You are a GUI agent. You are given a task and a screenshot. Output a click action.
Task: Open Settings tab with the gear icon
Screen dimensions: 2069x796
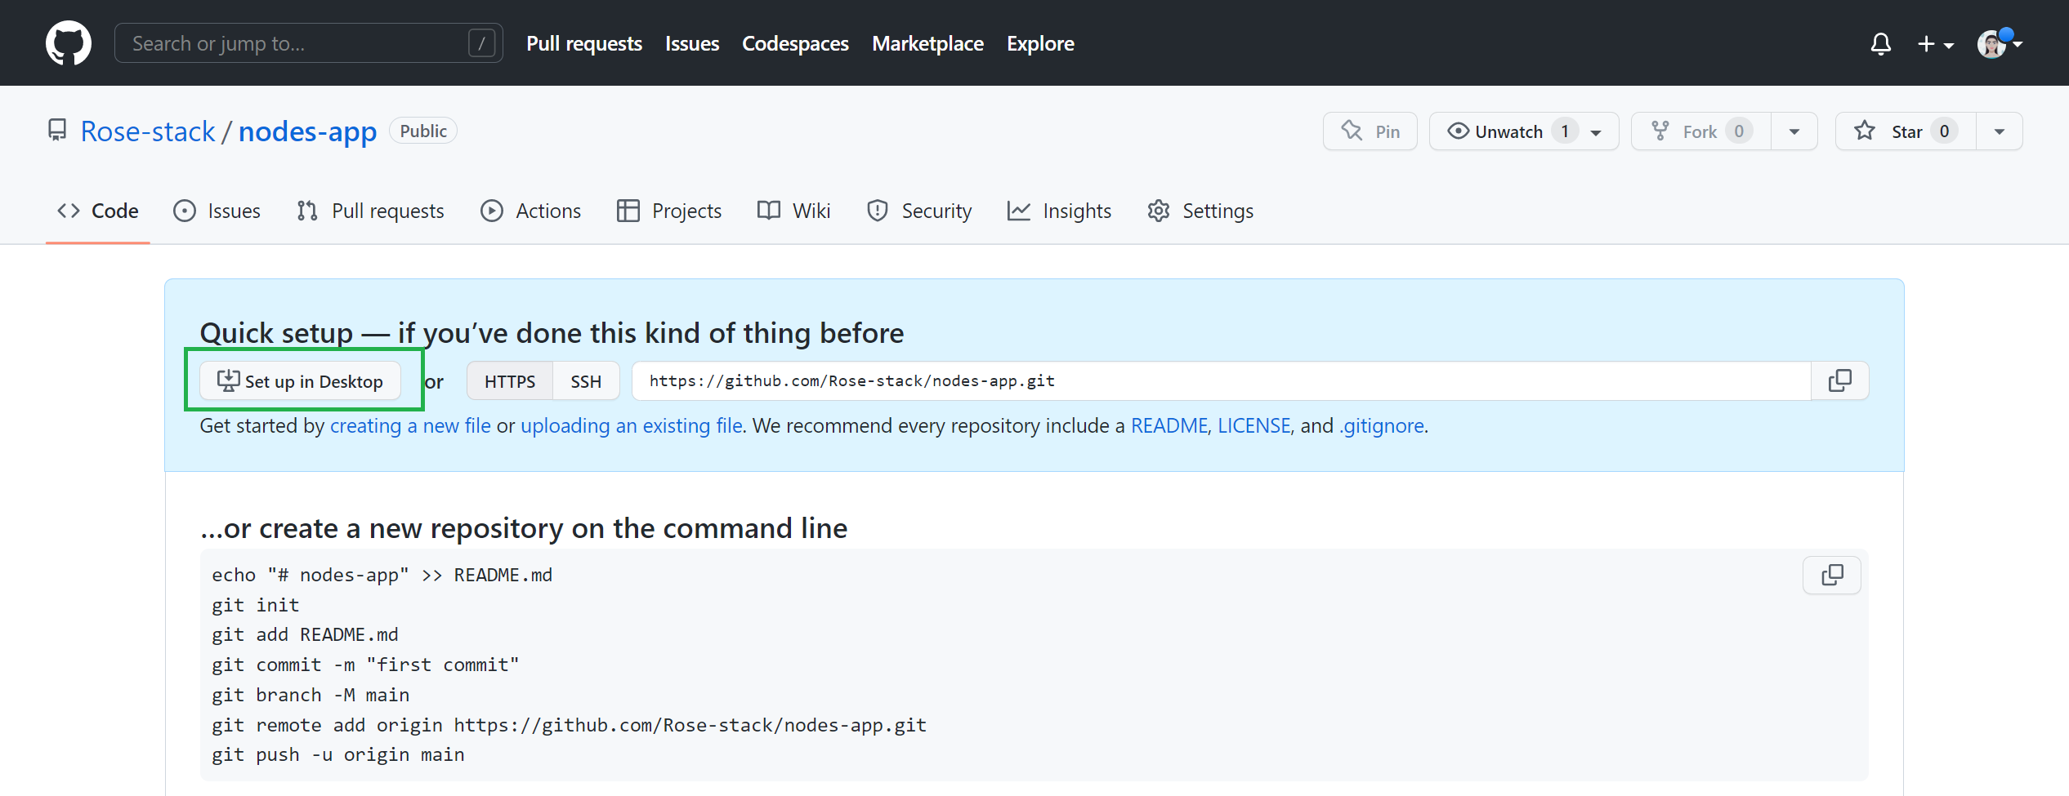pos(1200,211)
